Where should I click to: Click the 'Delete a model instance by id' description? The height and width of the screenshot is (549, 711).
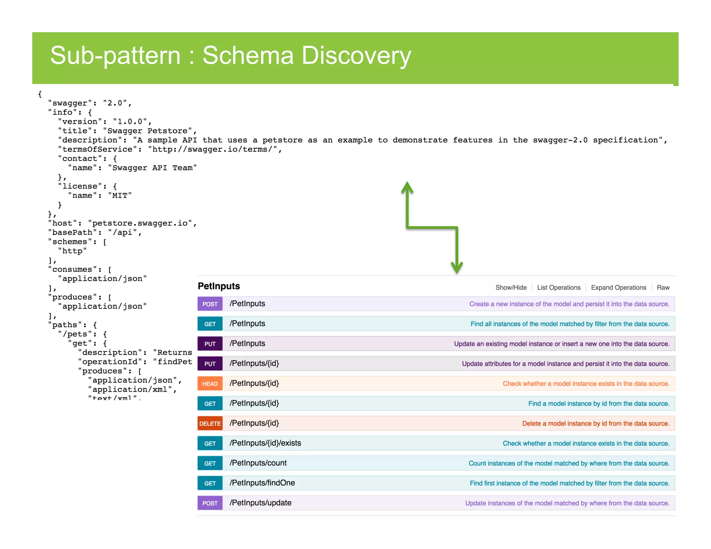coord(596,423)
